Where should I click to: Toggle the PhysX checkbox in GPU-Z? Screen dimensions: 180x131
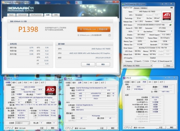(x=151, y=61)
